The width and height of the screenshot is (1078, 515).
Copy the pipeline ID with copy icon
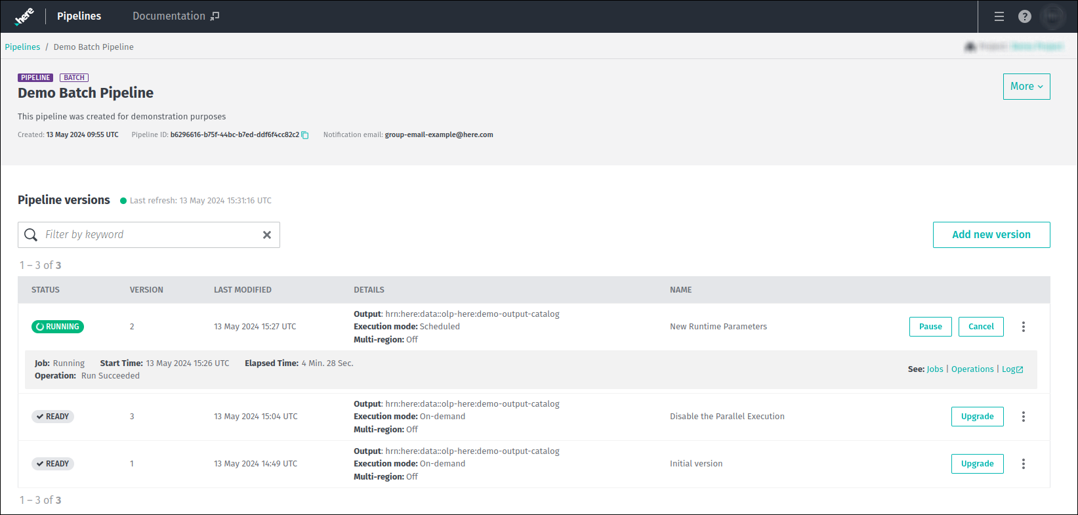pos(305,135)
